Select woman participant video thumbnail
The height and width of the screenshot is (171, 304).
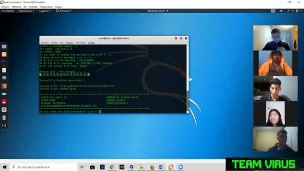tap(275, 114)
